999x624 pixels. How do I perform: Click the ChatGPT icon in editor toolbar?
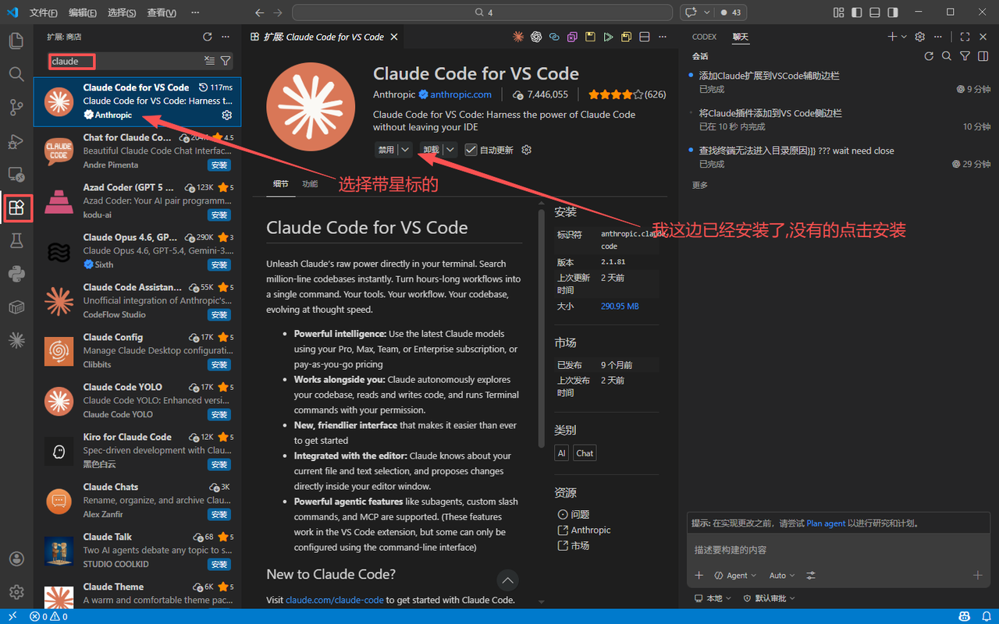[x=536, y=37]
